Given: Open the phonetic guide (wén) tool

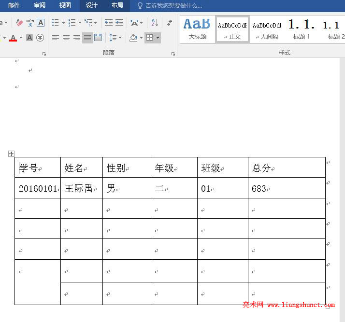Looking at the screenshot, I should (x=30, y=22).
